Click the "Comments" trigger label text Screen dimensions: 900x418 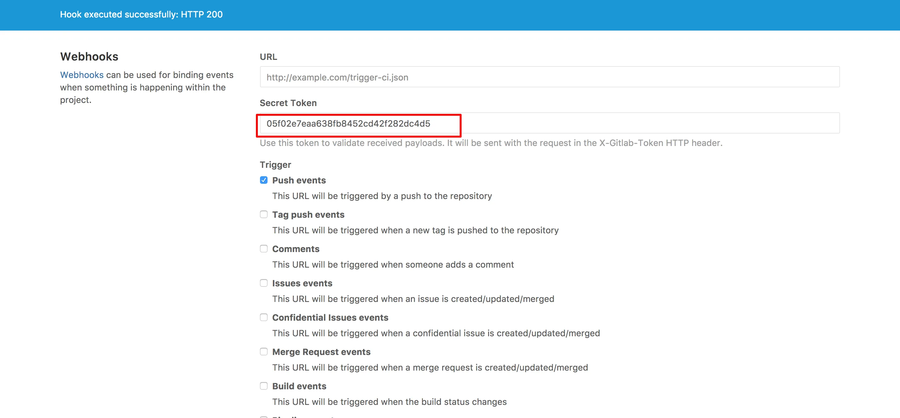[296, 249]
